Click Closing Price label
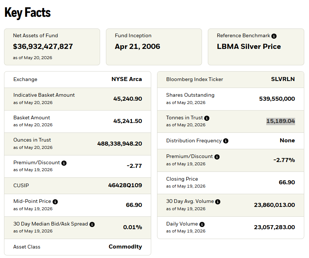Screen dimensions: 309x258 point(182,179)
